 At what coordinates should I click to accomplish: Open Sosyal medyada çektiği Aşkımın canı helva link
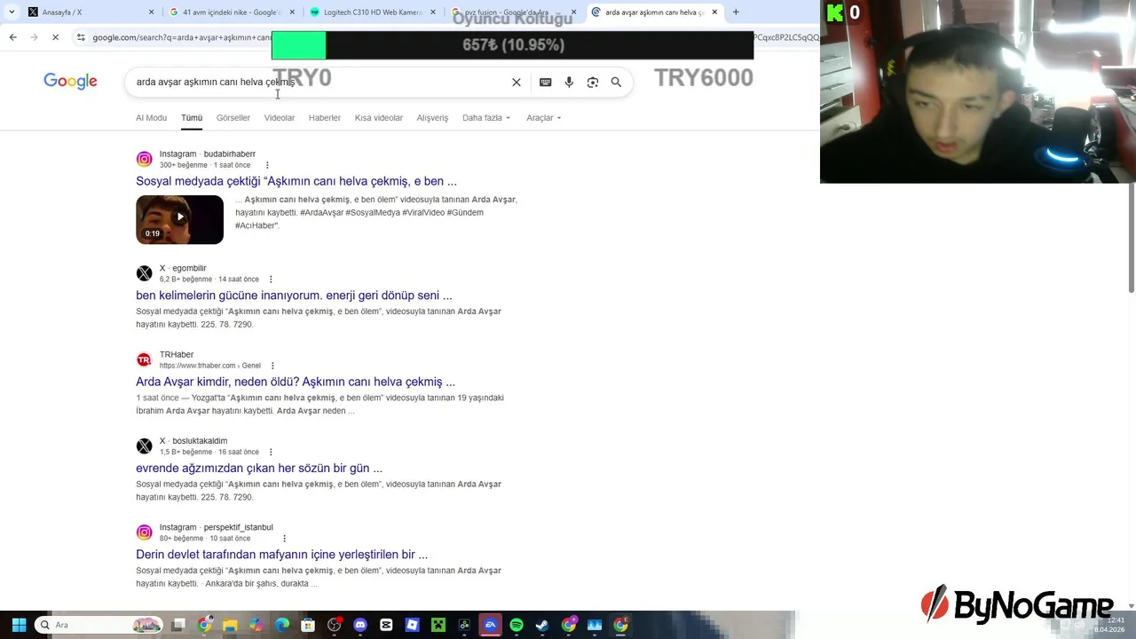296,181
